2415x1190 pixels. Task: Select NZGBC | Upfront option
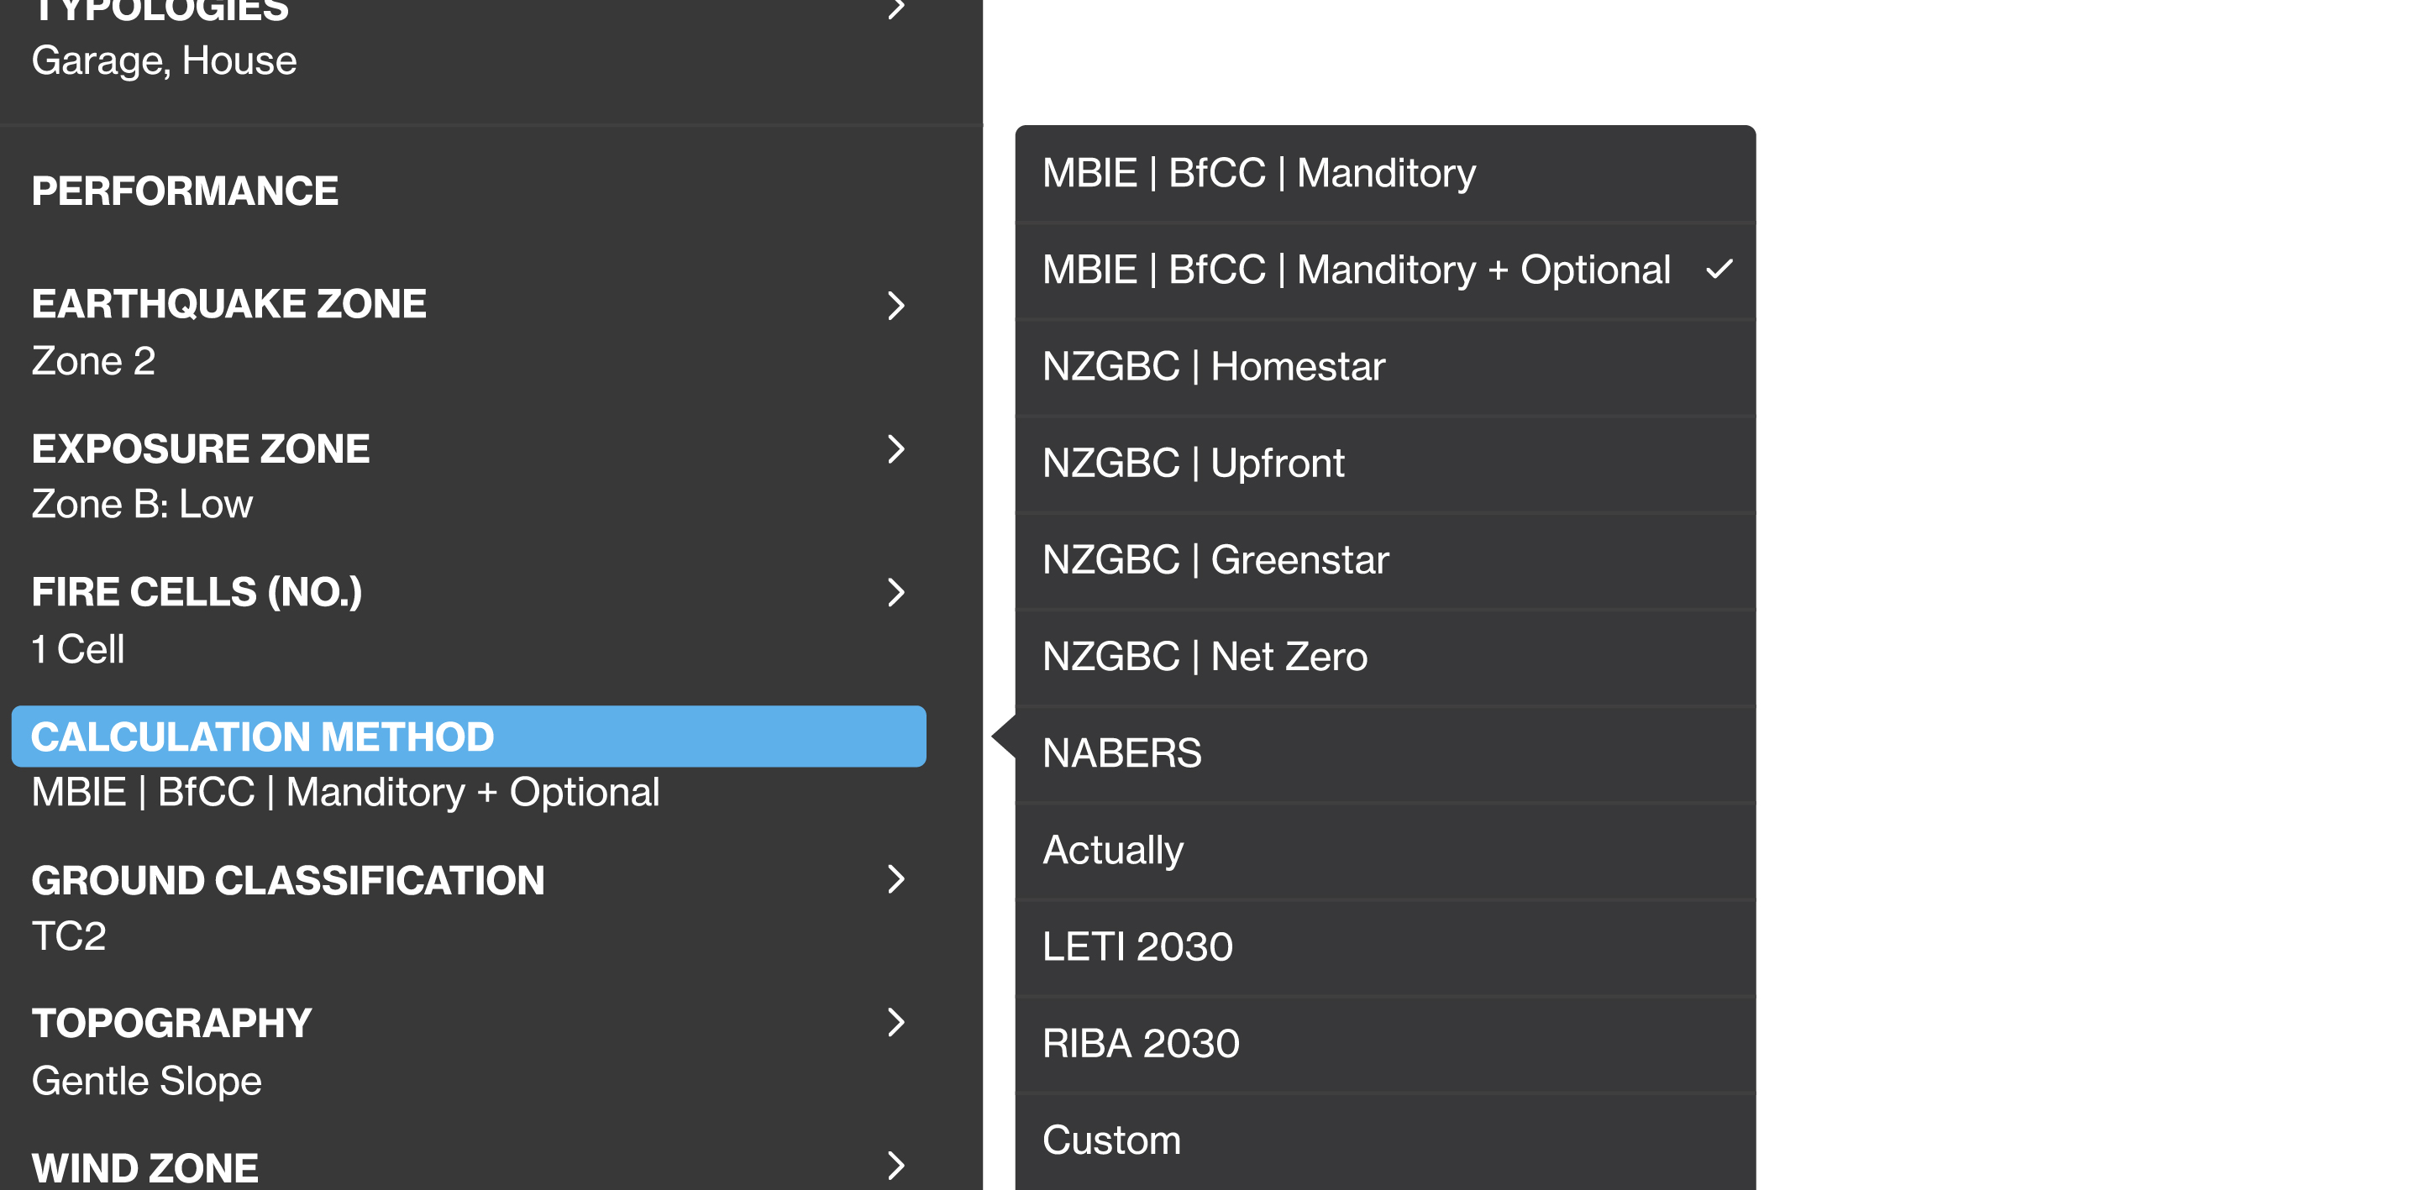pyautogui.click(x=1194, y=463)
